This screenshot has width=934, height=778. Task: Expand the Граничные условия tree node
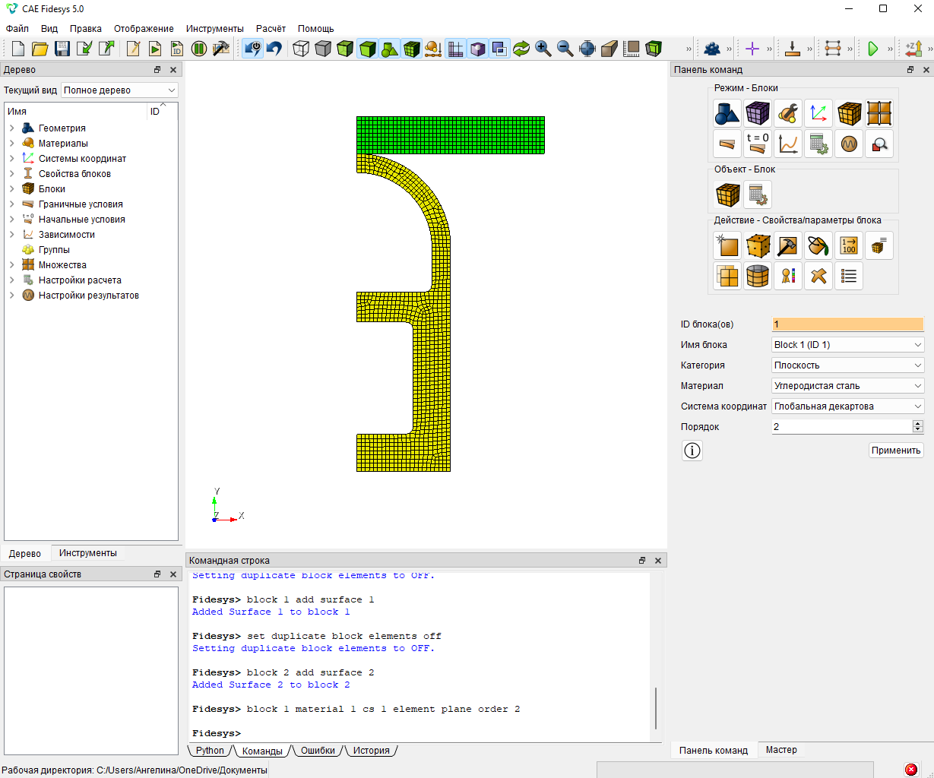tap(11, 204)
